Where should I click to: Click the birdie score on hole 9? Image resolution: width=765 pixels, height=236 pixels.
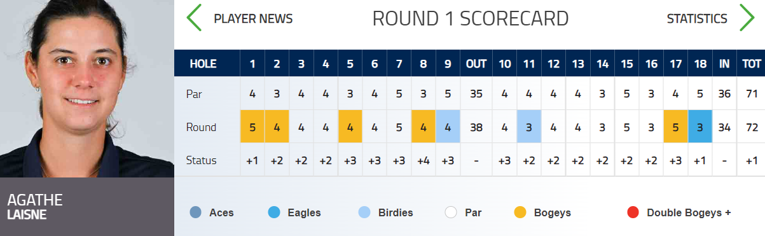point(448,127)
